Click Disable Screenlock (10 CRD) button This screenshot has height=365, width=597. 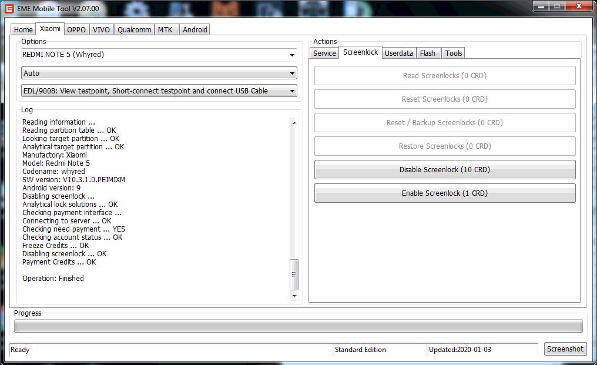(x=445, y=169)
